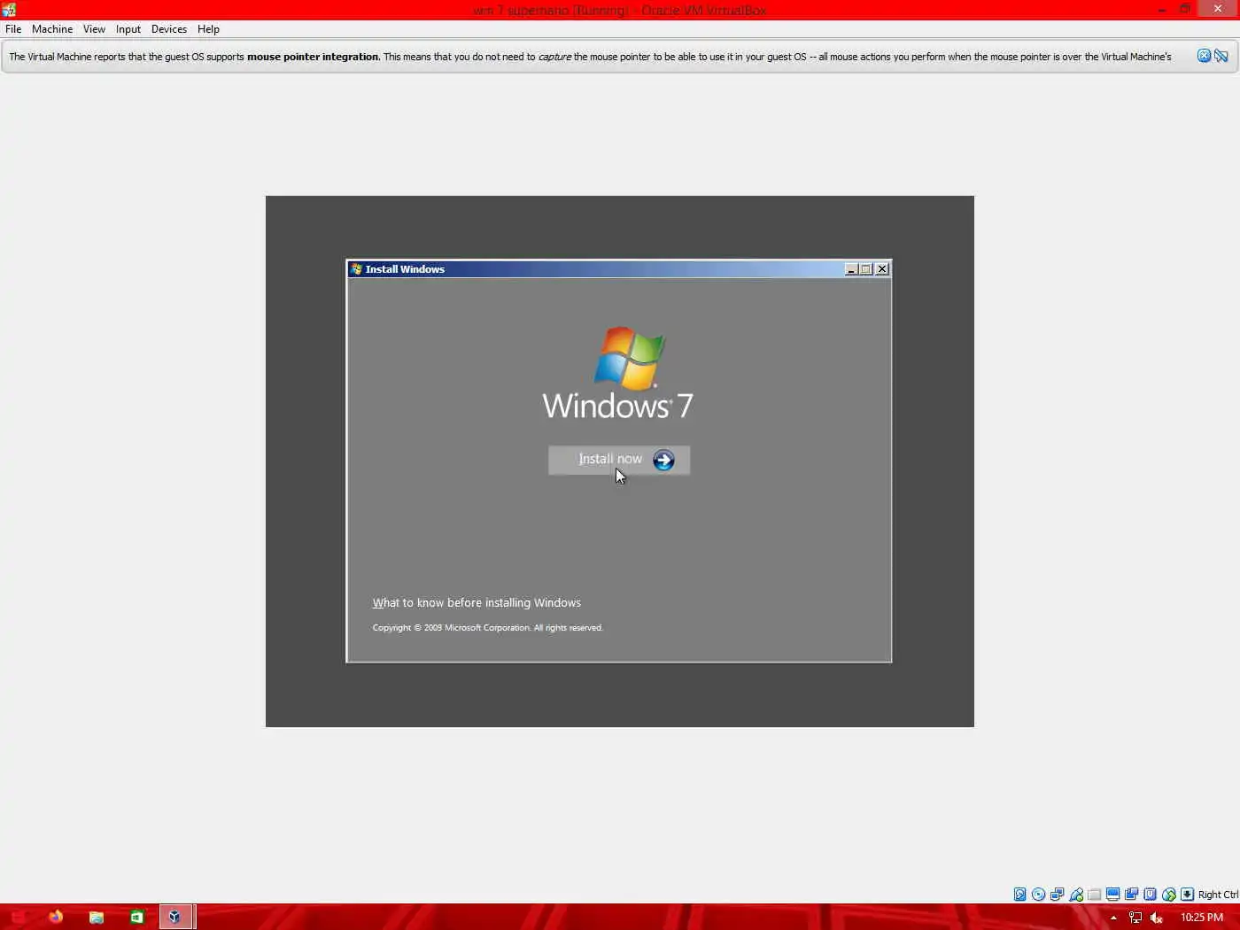This screenshot has width=1240, height=930.
Task: Click the hard disk activity indicator icon
Action: point(1019,895)
